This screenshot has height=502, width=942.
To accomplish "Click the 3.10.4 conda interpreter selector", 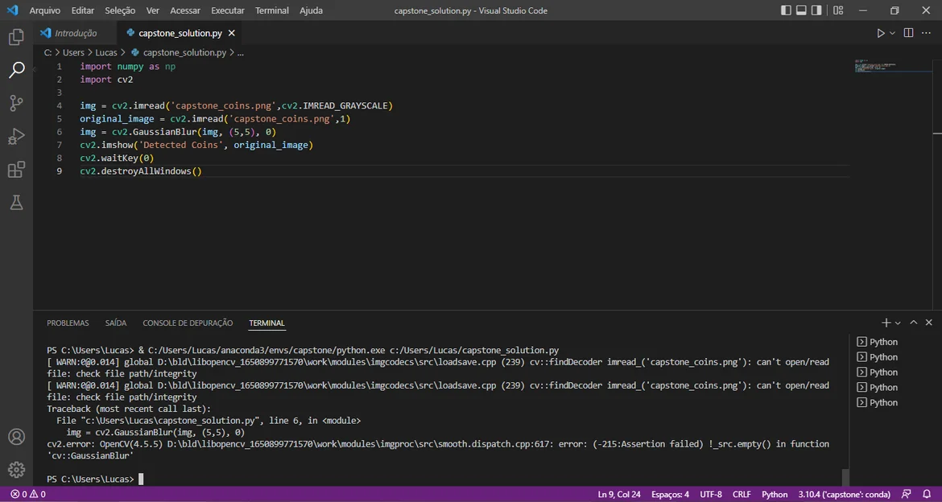I will point(845,494).
